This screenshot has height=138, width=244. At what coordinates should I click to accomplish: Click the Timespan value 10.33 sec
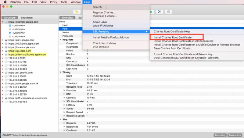[92, 83]
